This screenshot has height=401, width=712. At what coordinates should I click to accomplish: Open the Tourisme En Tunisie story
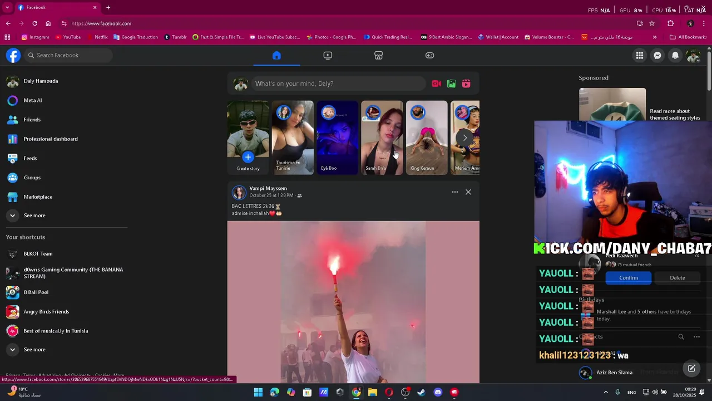click(293, 138)
